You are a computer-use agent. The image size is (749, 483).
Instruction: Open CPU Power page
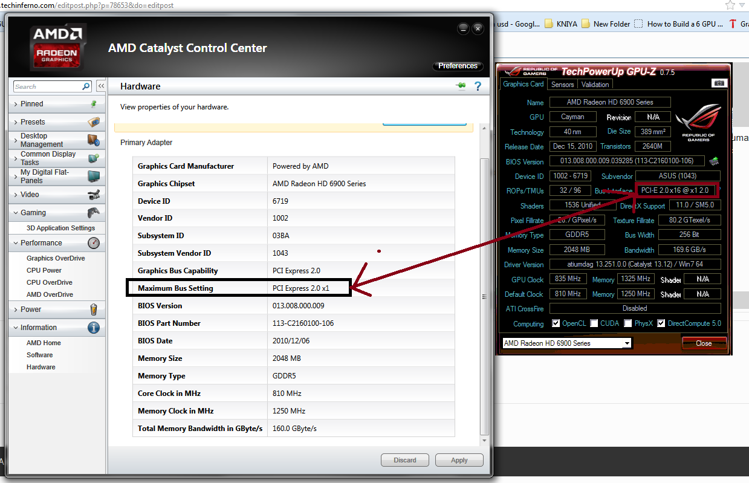[44, 270]
